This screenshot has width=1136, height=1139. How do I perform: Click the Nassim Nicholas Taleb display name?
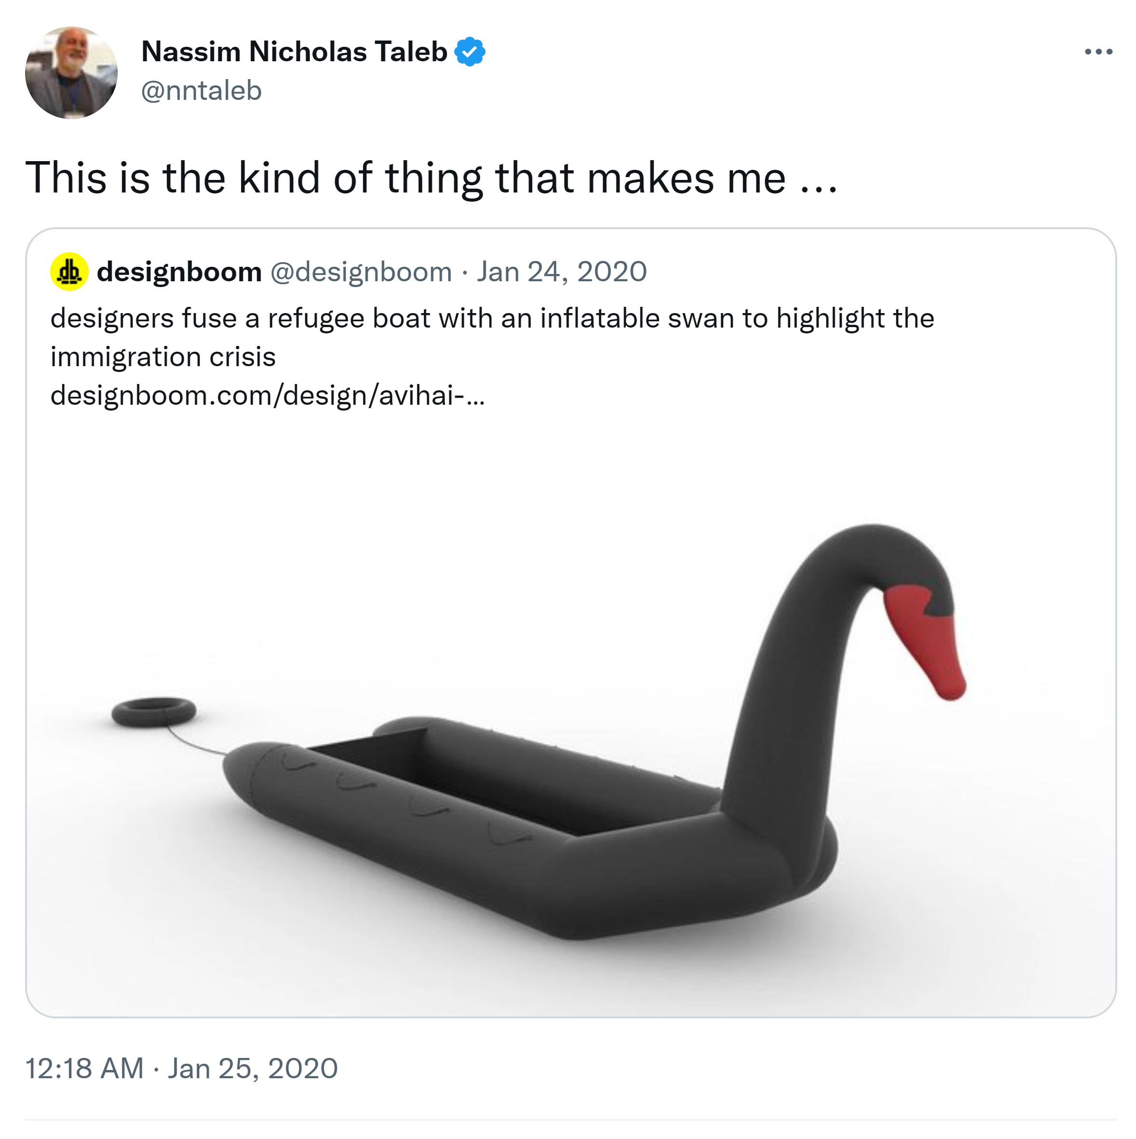[x=294, y=52]
